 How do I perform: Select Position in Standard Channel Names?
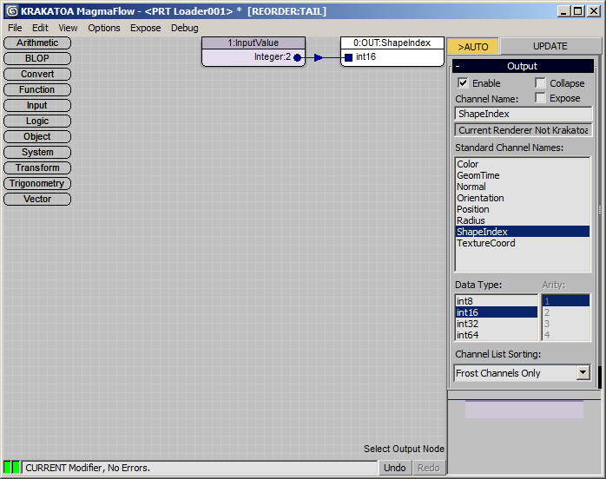pos(523,209)
